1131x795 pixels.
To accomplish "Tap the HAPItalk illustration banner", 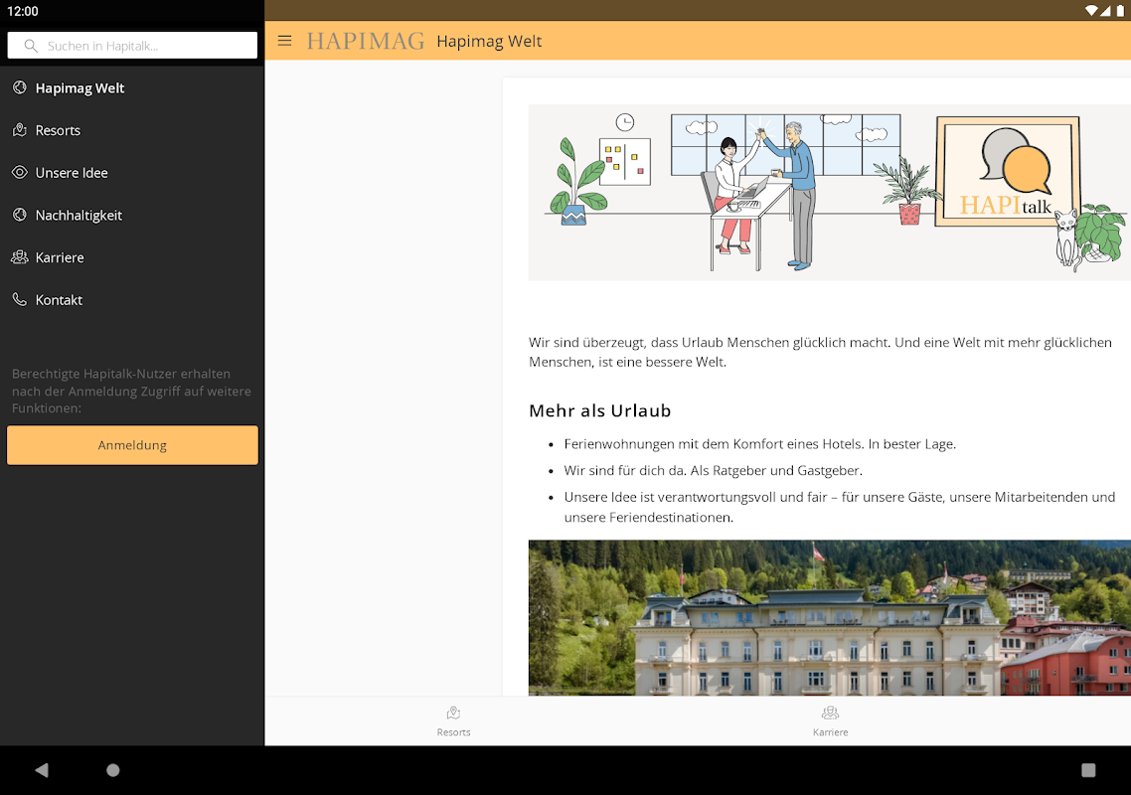I will point(830,193).
